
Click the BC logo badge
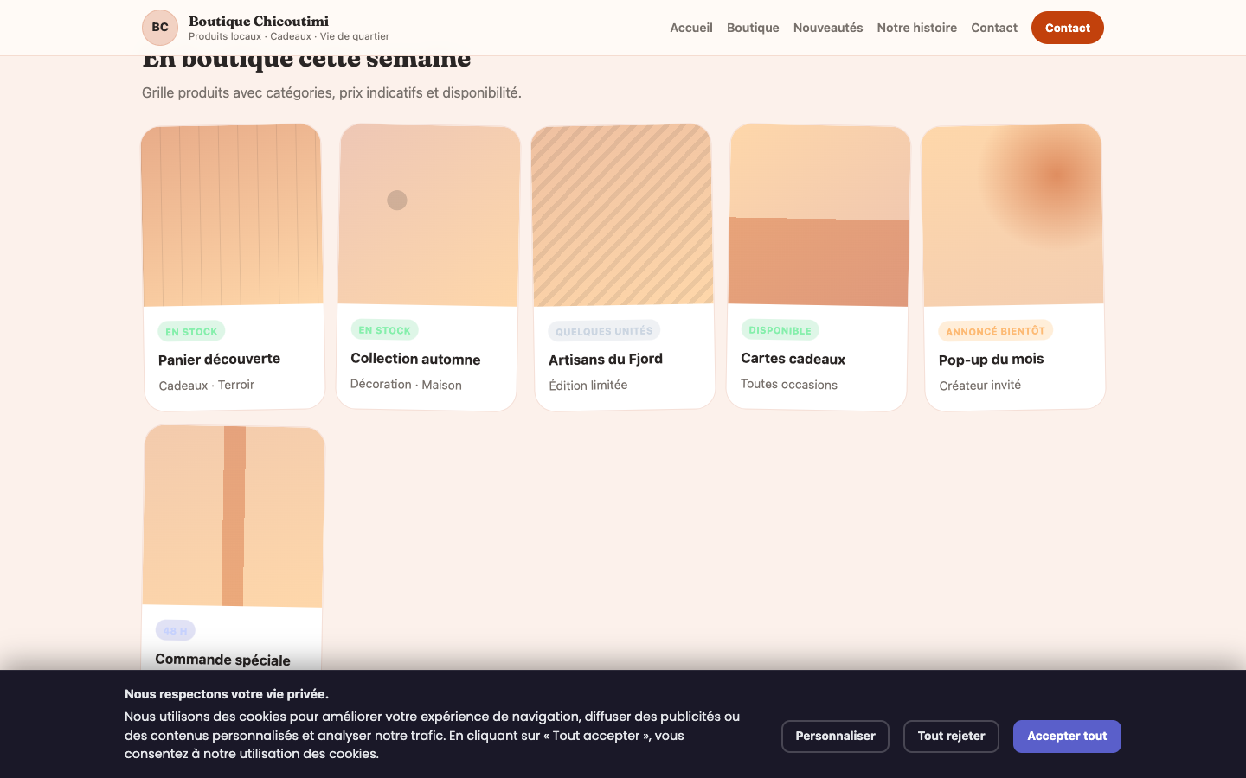pos(160,28)
